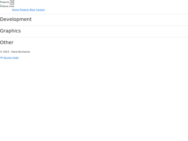Click the X close button beside Projects
Viewport: 188px width, 141px height.
12,2
